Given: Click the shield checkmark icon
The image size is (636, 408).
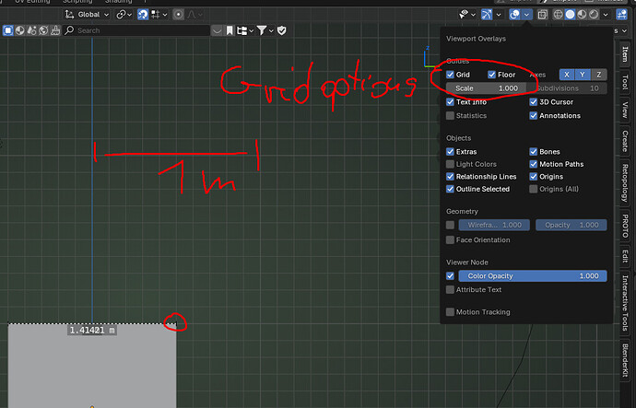Looking at the screenshot, I should click(282, 30).
